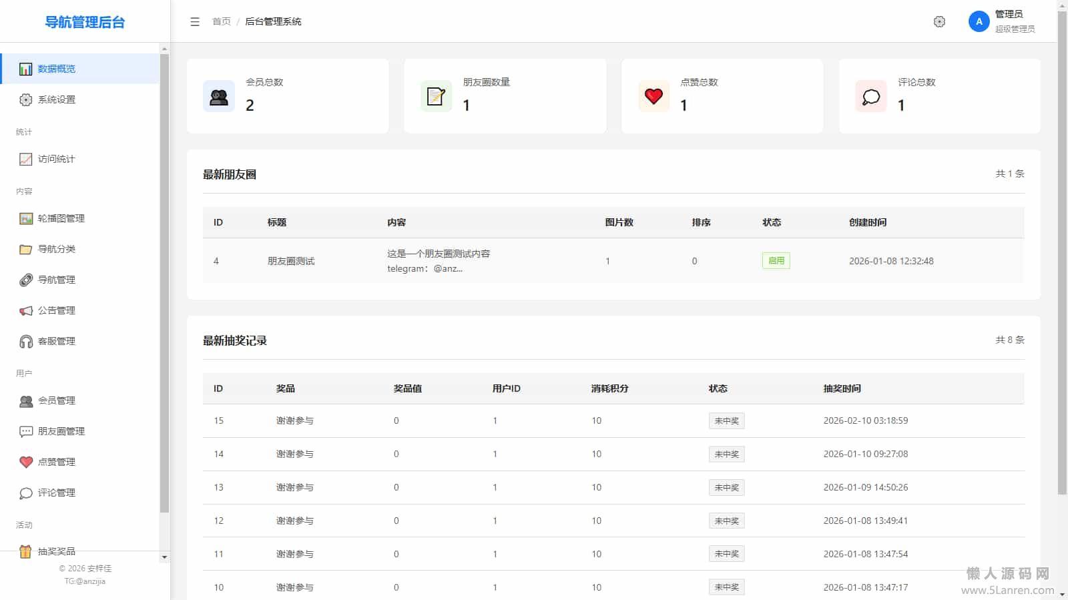Click the admin avatar circle "A"
Image resolution: width=1068 pixels, height=600 pixels.
coord(979,22)
